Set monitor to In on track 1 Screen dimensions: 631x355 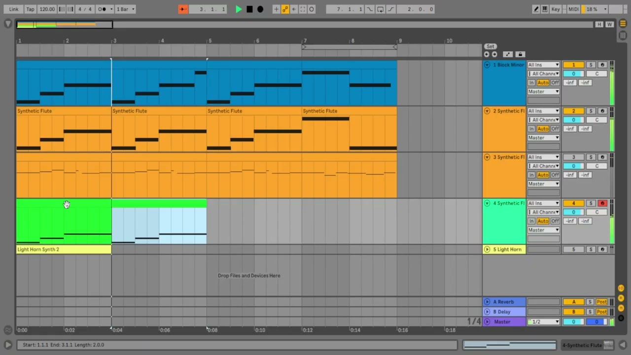coord(531,82)
